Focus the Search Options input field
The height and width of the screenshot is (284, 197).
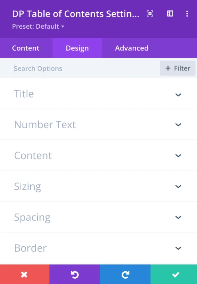(85, 68)
